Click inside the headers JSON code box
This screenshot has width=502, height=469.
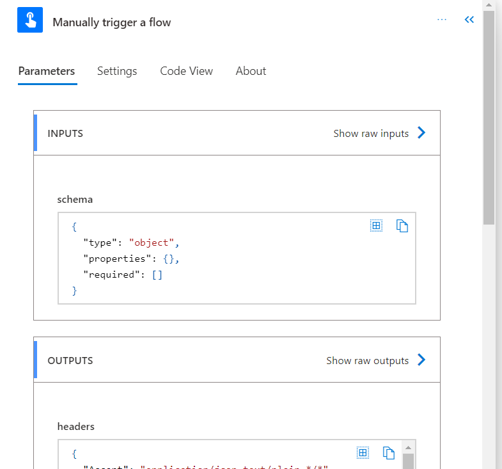[211, 458]
